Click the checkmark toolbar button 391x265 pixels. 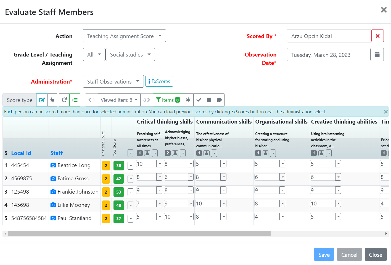[199, 100]
